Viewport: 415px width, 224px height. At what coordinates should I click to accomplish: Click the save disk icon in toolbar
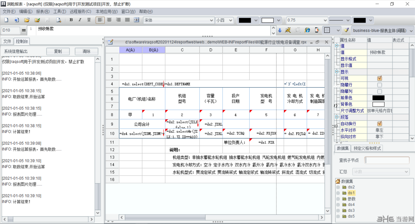(x=47, y=20)
